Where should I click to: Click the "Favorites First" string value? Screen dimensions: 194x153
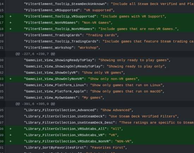point(108,148)
